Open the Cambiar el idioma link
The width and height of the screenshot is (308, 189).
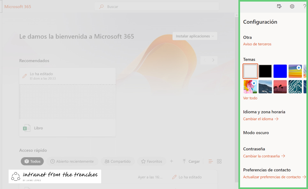point(261,119)
